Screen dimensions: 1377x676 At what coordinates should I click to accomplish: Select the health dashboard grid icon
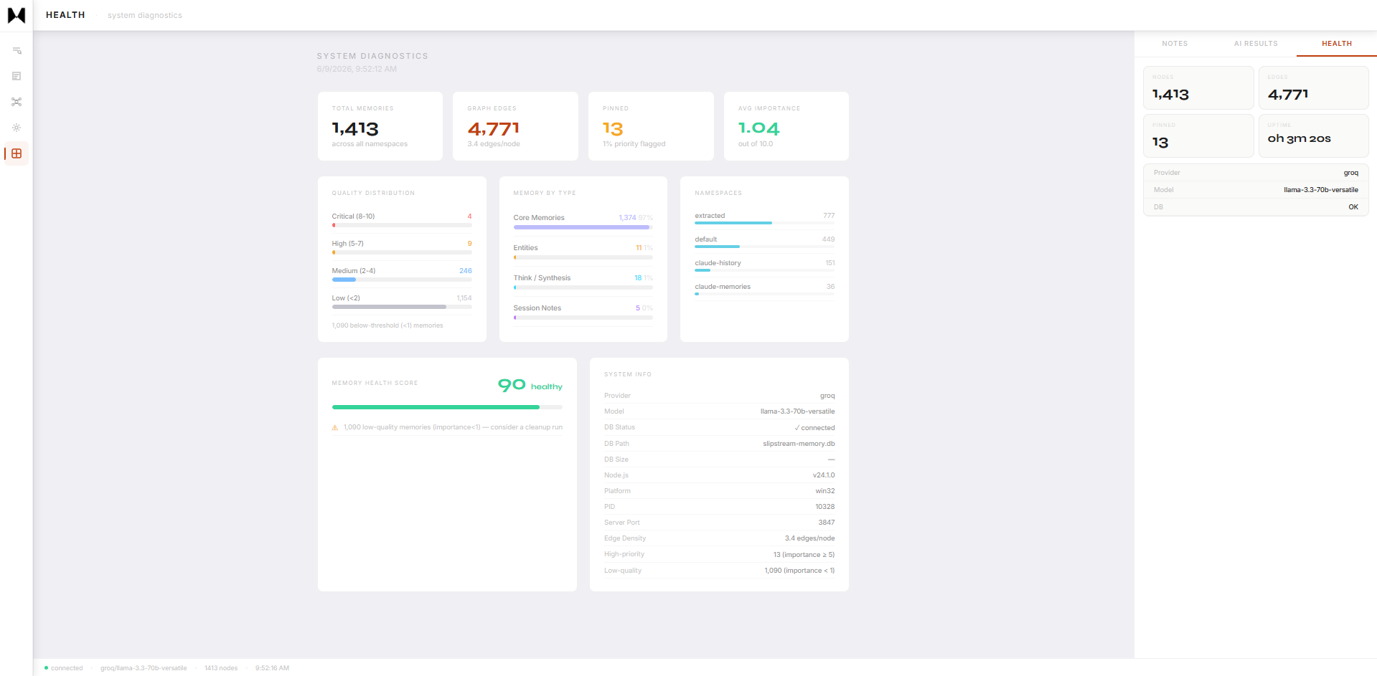[17, 153]
